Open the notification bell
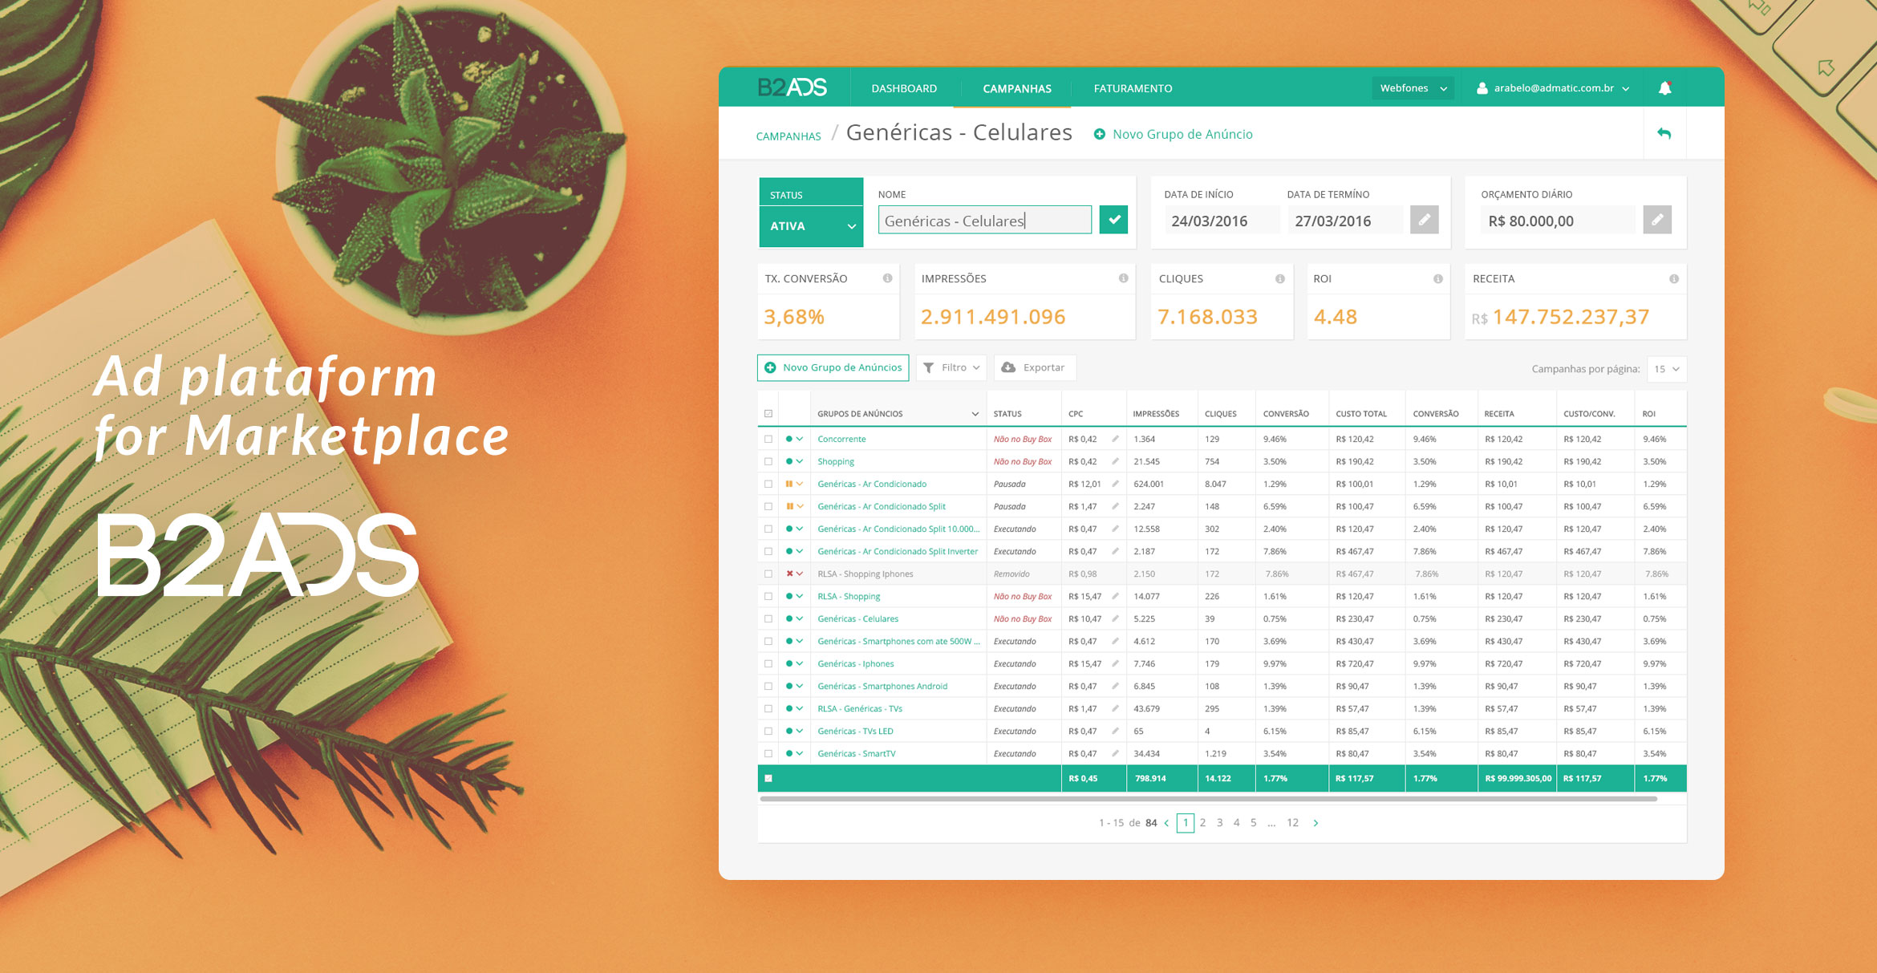This screenshot has width=1877, height=973. pyautogui.click(x=1665, y=88)
